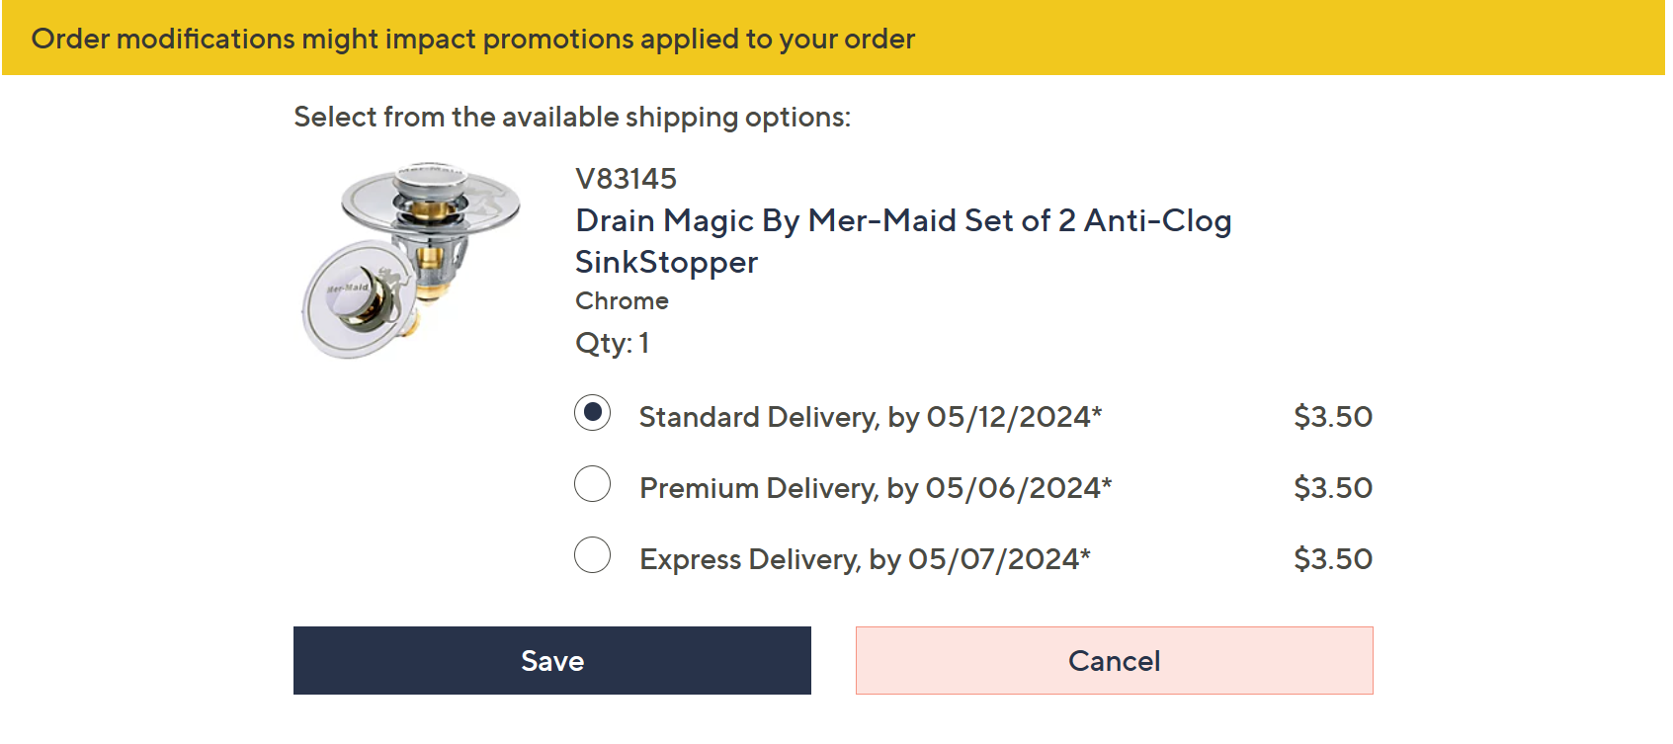
Task: Save the selected shipping option
Action: coord(551,660)
